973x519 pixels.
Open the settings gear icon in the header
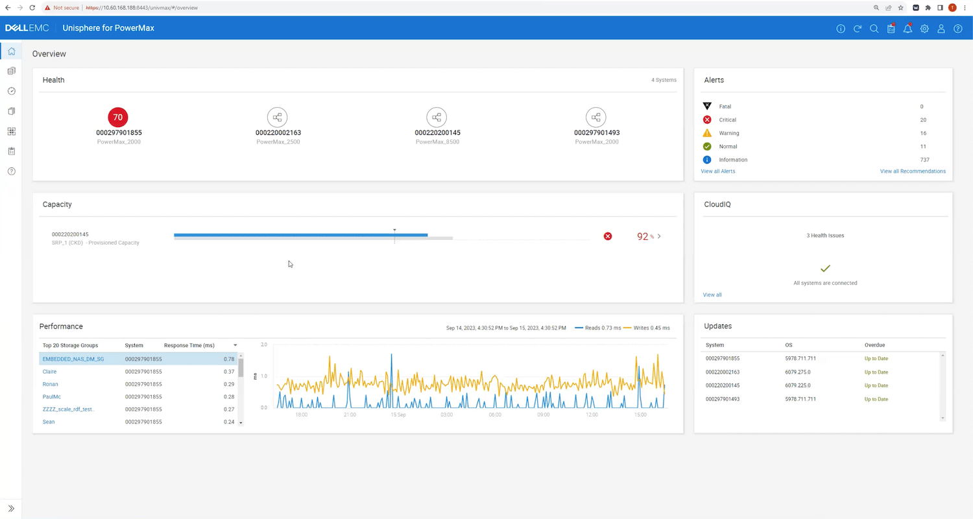pos(924,29)
